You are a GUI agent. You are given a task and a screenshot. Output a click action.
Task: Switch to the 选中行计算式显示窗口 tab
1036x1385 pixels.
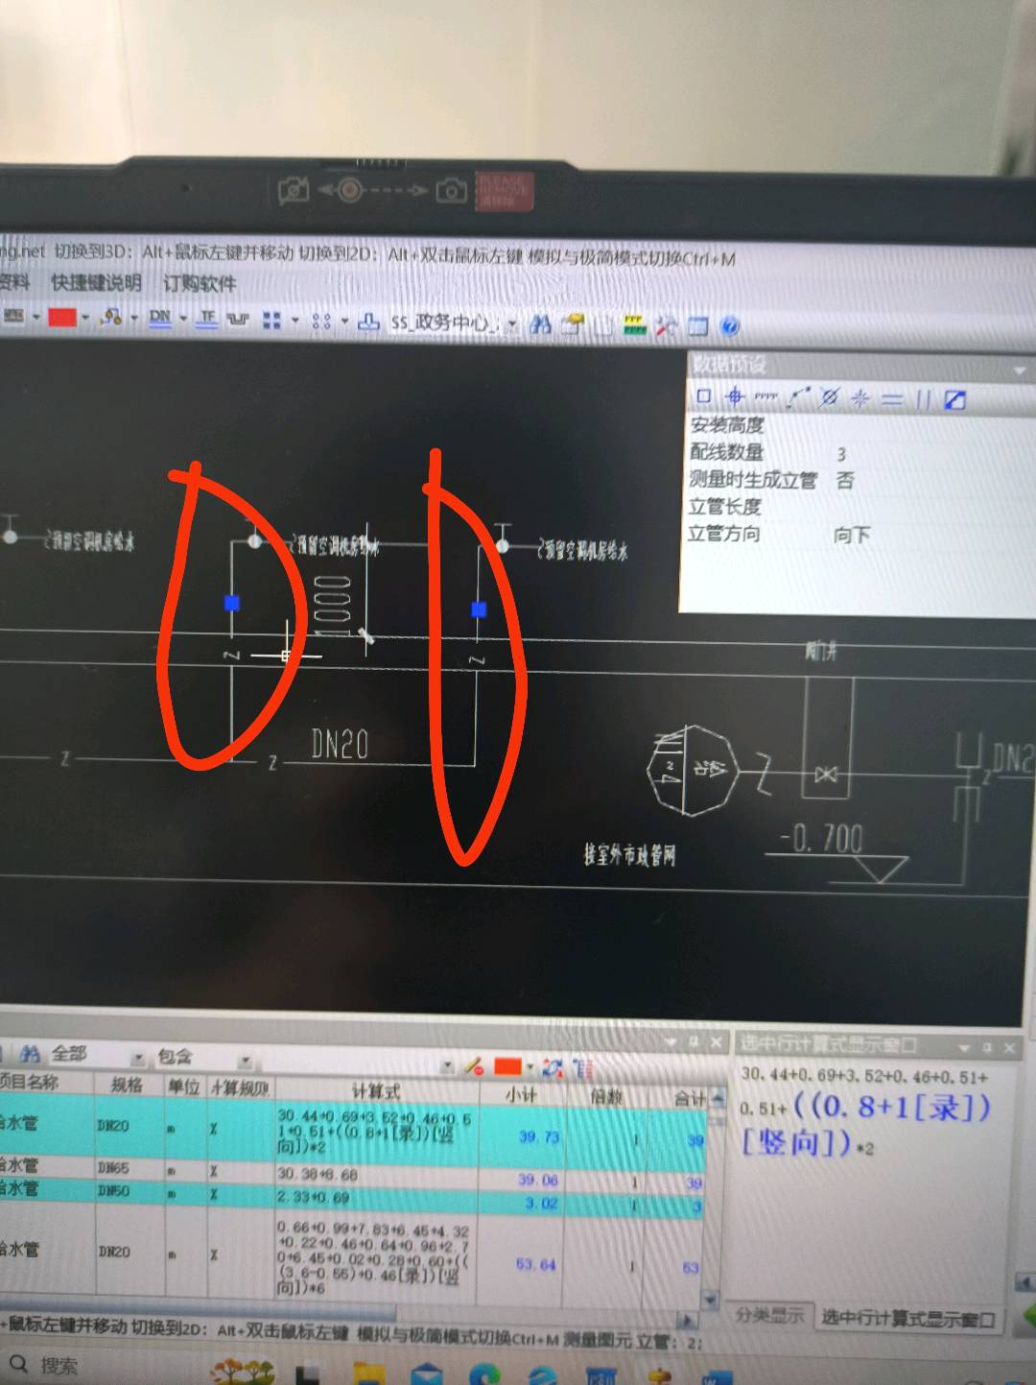907,1320
